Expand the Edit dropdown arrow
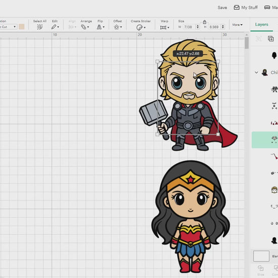Screen dimensions: 278x278 (x=58, y=27)
